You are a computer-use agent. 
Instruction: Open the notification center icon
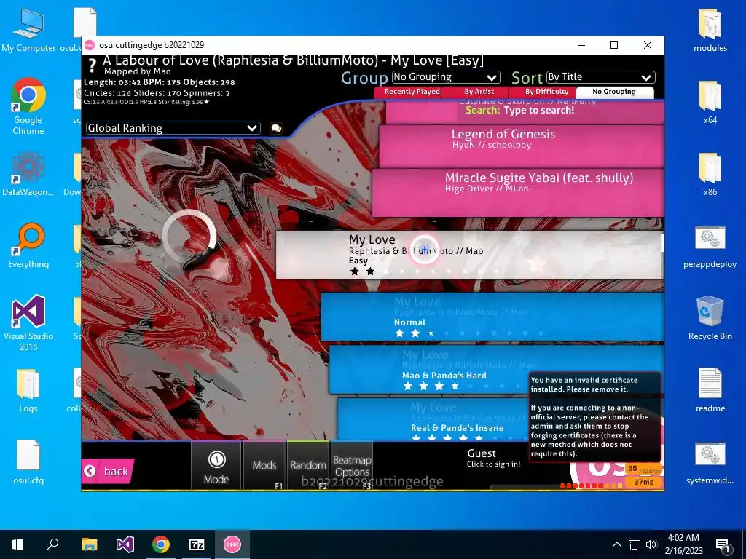pyautogui.click(x=723, y=545)
